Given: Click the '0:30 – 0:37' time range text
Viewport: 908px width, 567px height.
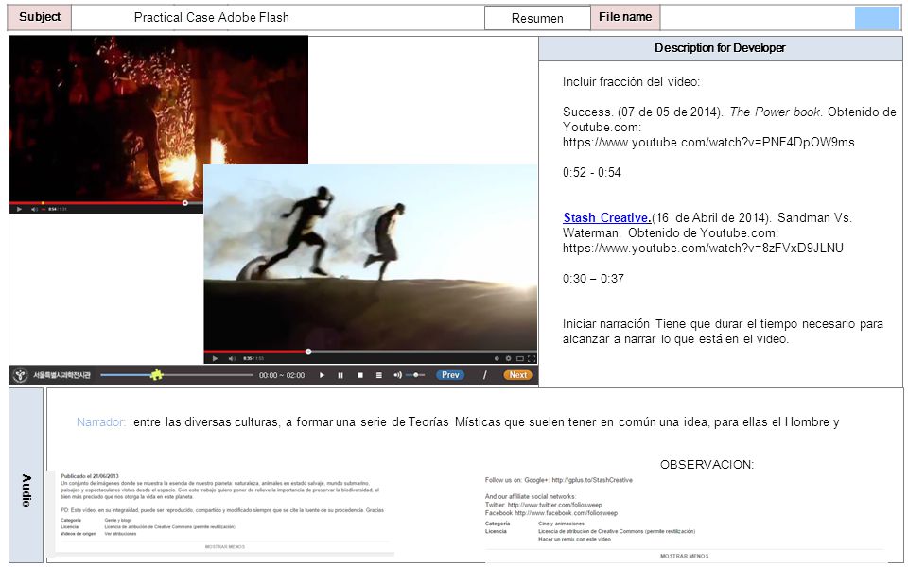Looking at the screenshot, I should coord(594,279).
